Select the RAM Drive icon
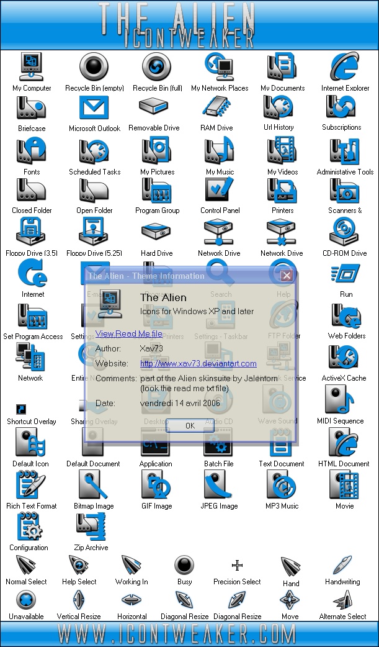The height and width of the screenshot is (647, 379). click(216, 106)
